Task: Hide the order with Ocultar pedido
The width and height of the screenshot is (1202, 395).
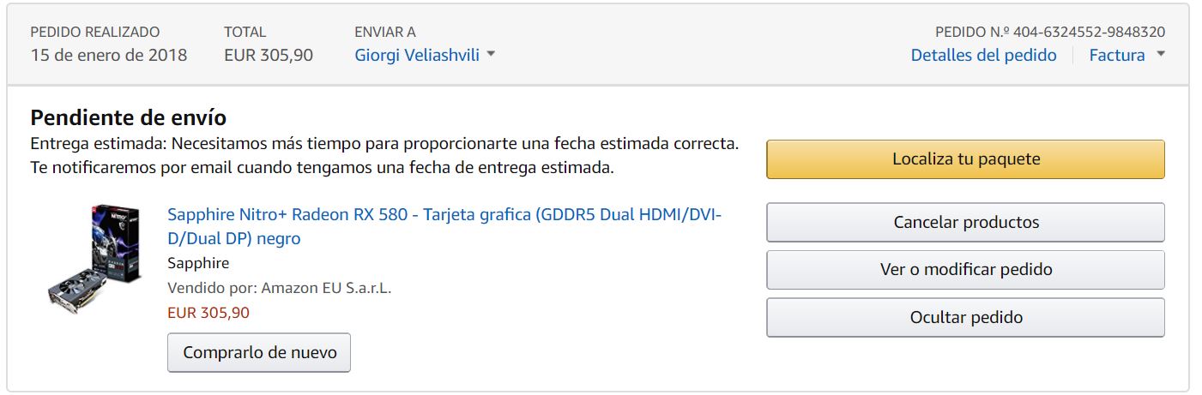Action: 965,318
